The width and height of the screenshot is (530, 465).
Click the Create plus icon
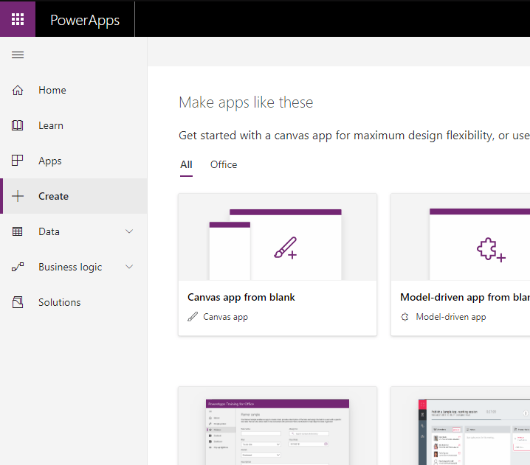(x=18, y=196)
